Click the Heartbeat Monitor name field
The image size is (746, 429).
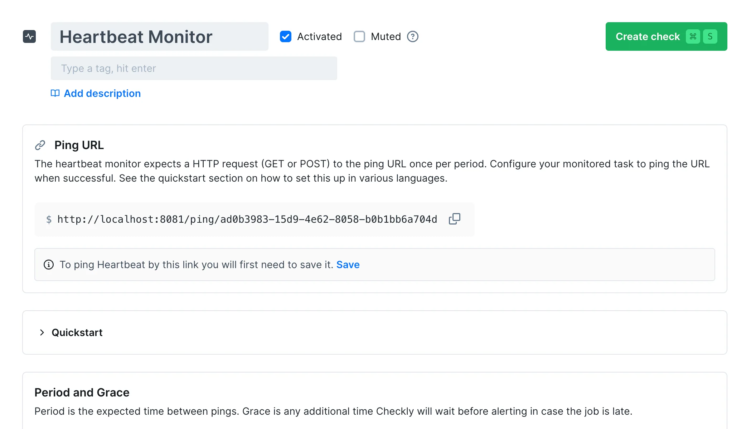tap(160, 36)
